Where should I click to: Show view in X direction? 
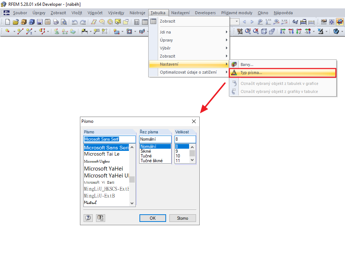(283, 31)
